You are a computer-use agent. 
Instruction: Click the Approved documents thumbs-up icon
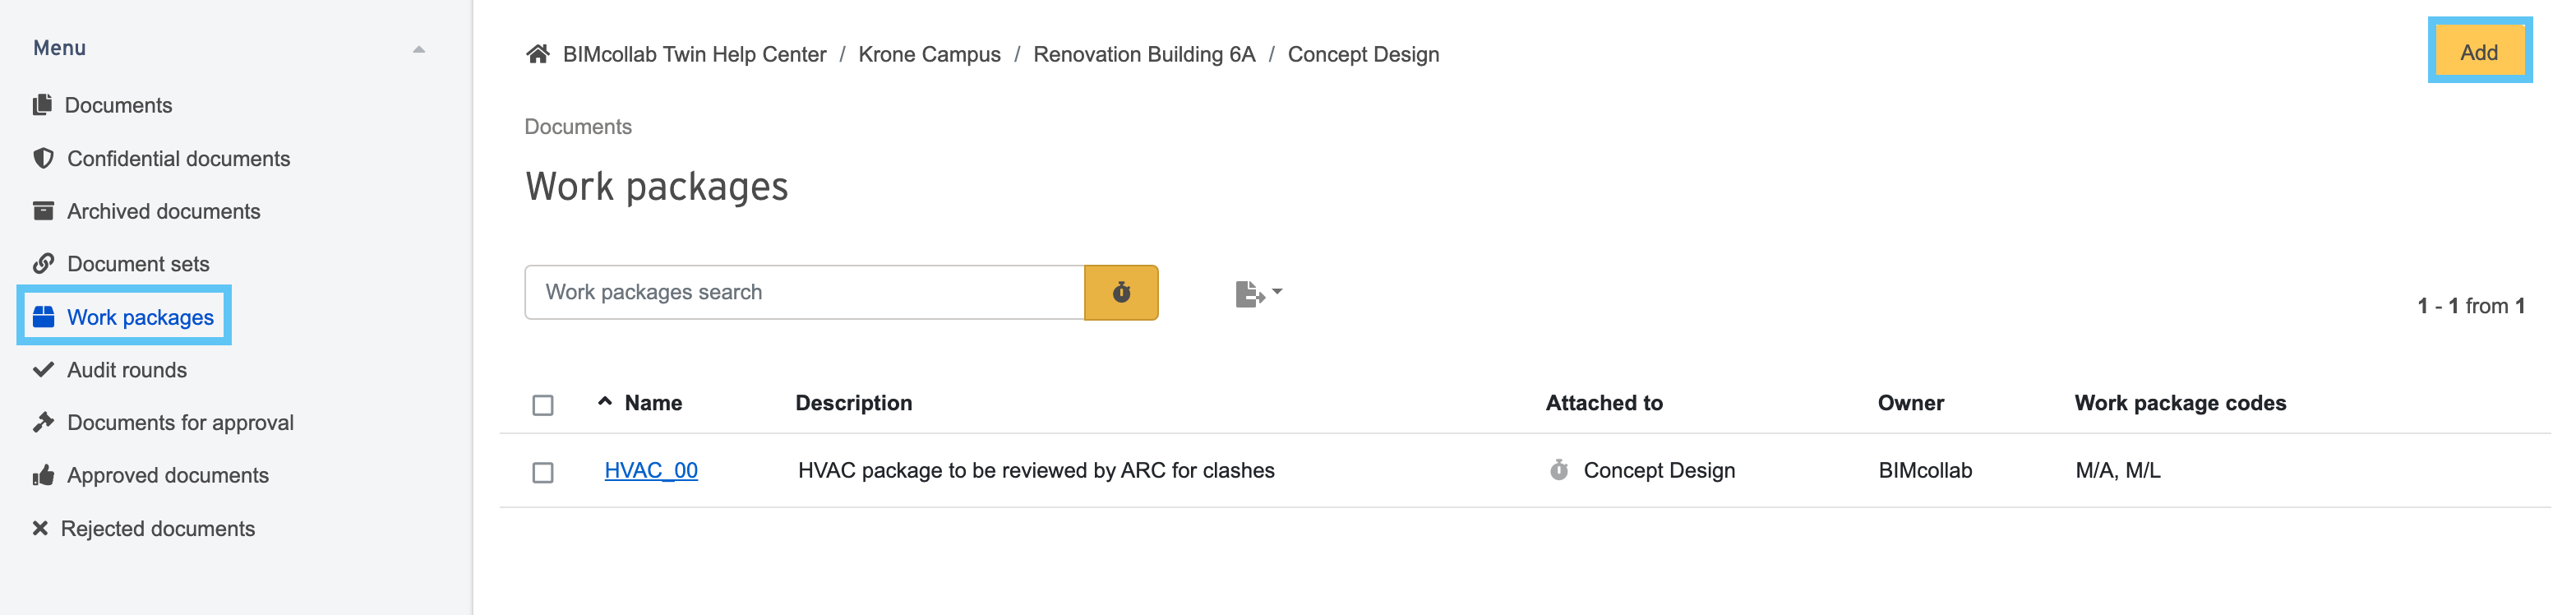click(43, 475)
